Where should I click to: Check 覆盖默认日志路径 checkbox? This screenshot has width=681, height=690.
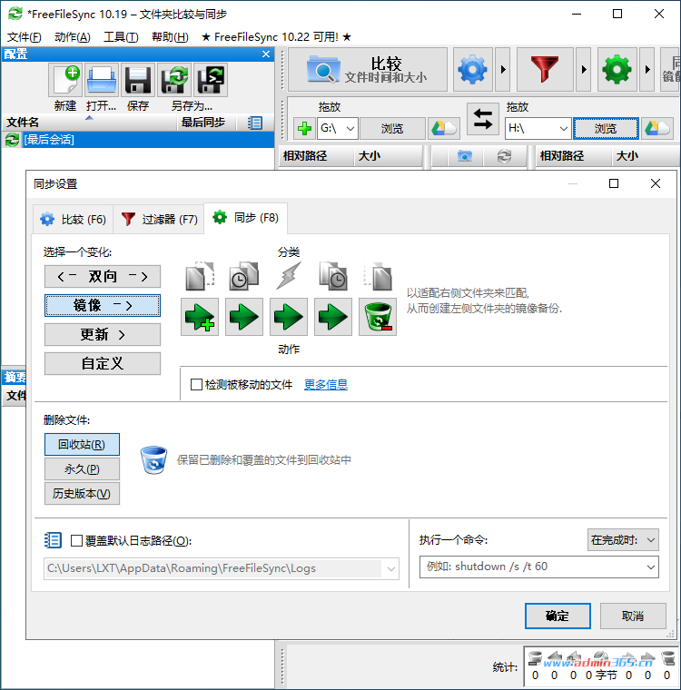[76, 540]
